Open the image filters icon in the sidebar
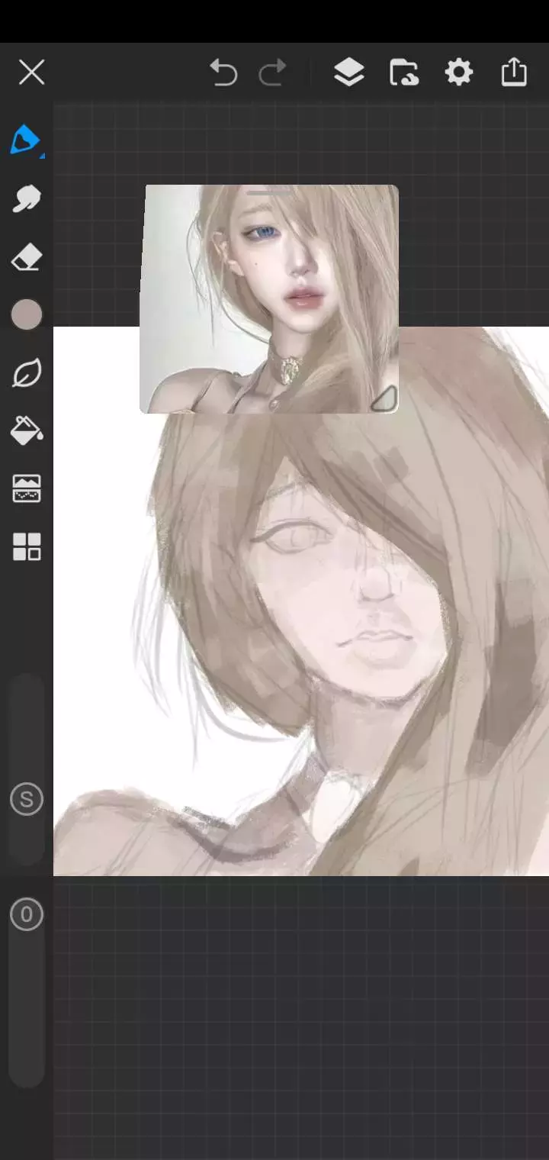The image size is (549, 1160). [26, 488]
